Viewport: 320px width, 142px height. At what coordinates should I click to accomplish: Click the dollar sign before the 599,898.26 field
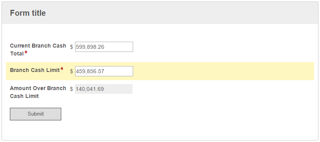[72, 47]
